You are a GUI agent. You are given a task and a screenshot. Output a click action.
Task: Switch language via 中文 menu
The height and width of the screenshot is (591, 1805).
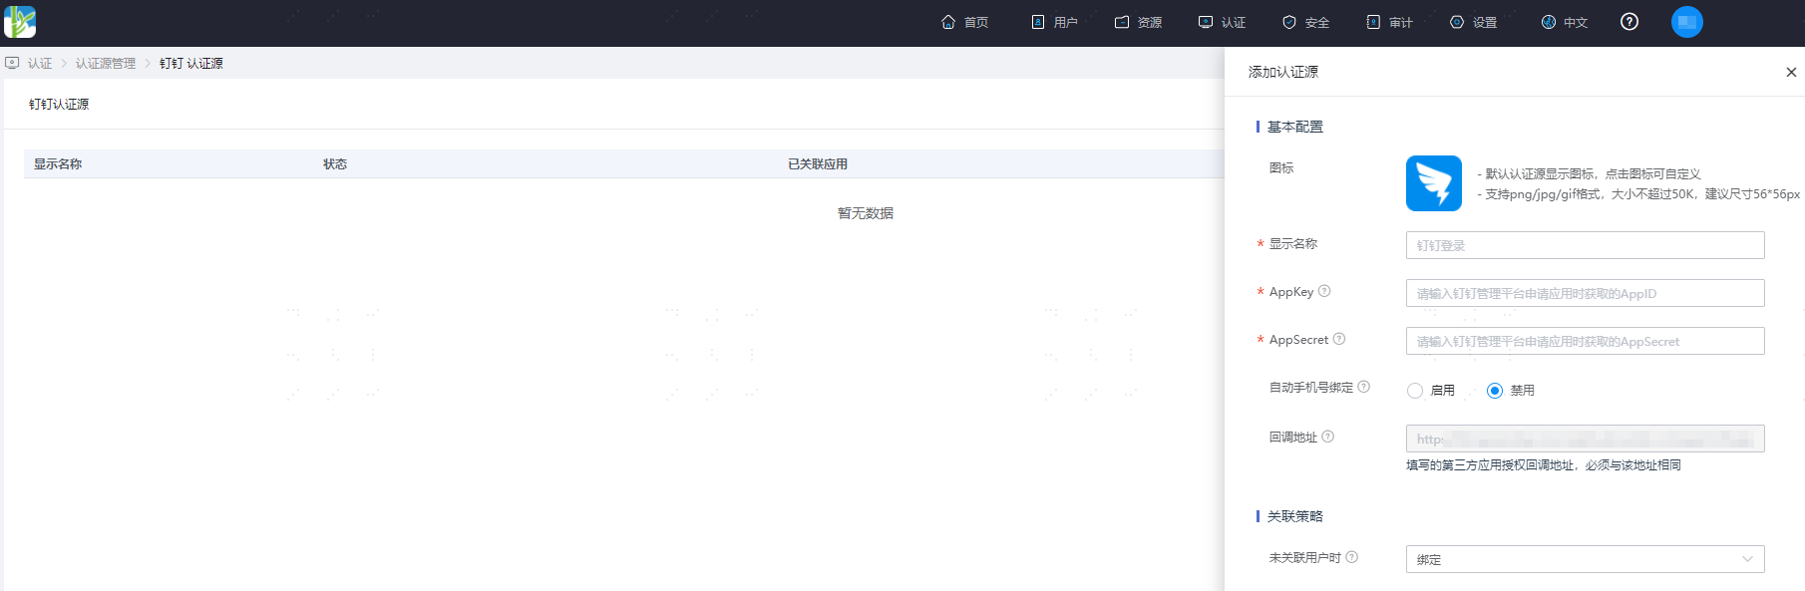pyautogui.click(x=1576, y=23)
